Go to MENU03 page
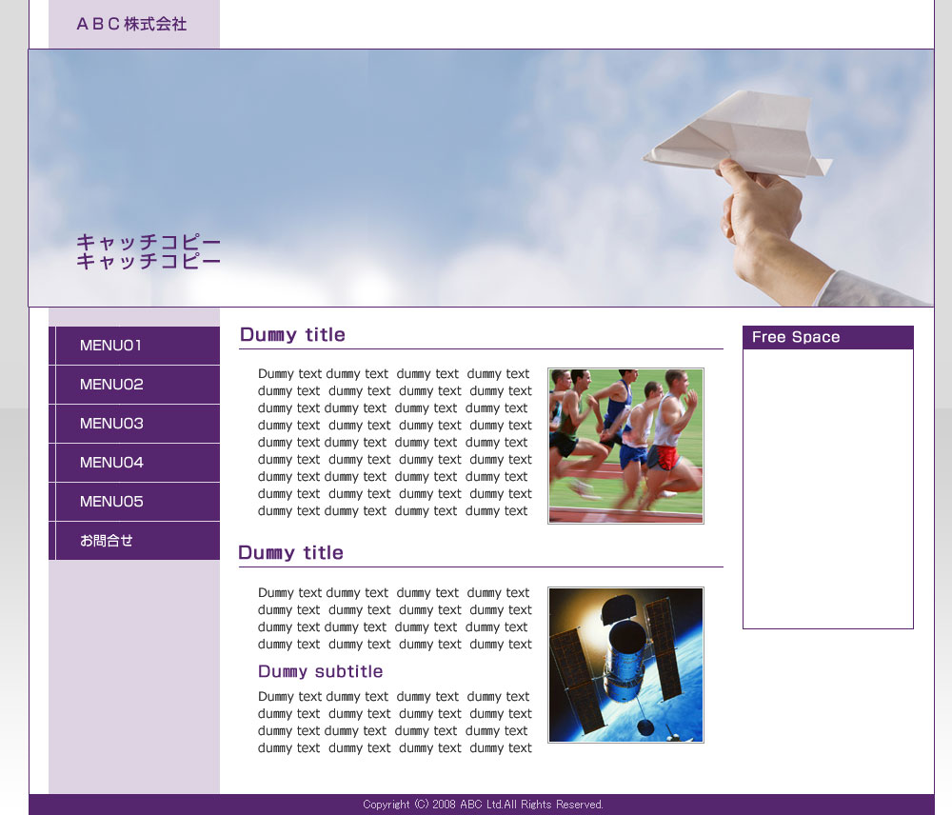952x815 pixels. pyautogui.click(x=134, y=424)
